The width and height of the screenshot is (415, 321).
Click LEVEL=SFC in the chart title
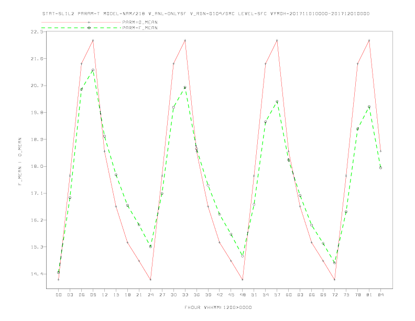click(252, 14)
